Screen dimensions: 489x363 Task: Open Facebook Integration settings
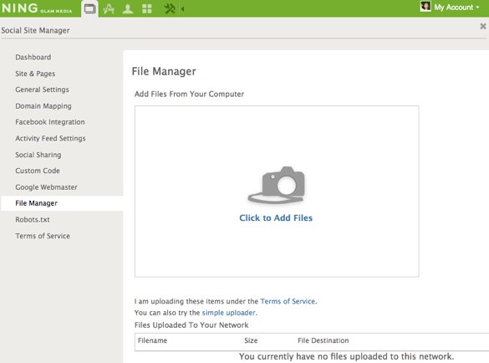[50, 122]
